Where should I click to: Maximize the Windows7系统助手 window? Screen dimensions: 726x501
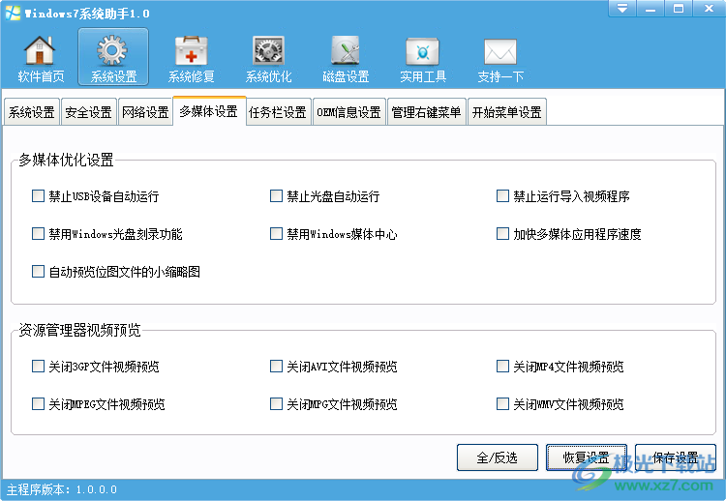coord(679,9)
